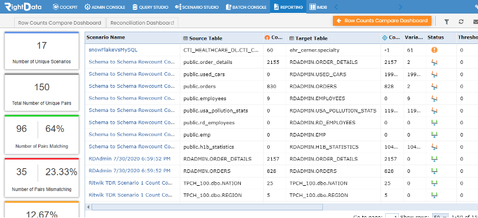Screen dimensions: 478x218
Task: Click cell 'RDADMIN.RD_EMPLOYEES'
Action: coord(322,122)
